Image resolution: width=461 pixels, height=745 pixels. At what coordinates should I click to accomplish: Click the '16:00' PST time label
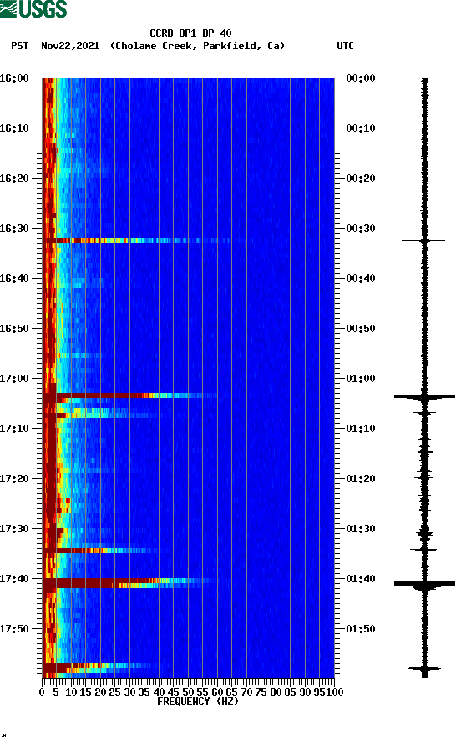[x=15, y=78]
